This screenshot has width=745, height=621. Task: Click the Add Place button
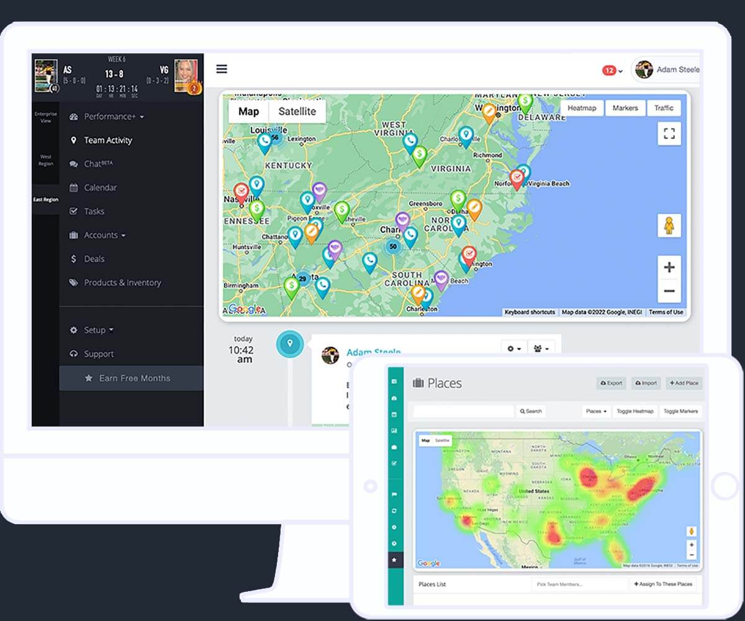[x=684, y=383]
